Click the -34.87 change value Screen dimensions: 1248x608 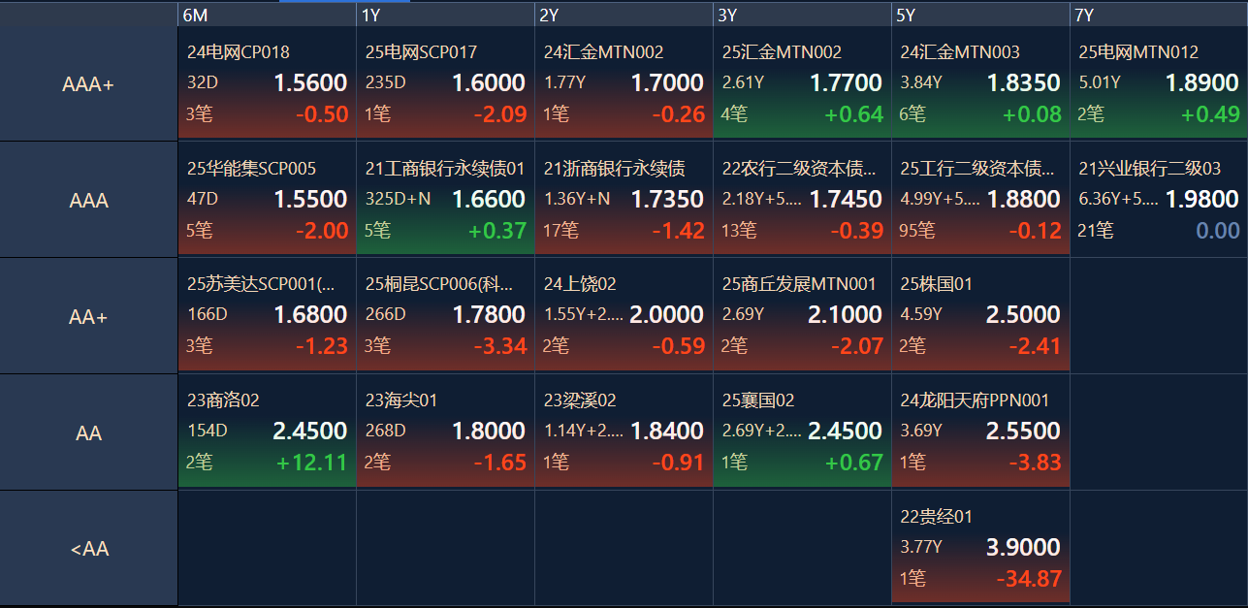(x=1029, y=579)
